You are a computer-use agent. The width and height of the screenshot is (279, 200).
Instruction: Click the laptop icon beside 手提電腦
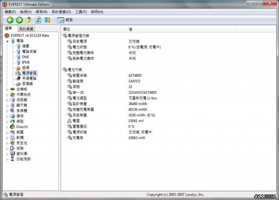(18, 78)
